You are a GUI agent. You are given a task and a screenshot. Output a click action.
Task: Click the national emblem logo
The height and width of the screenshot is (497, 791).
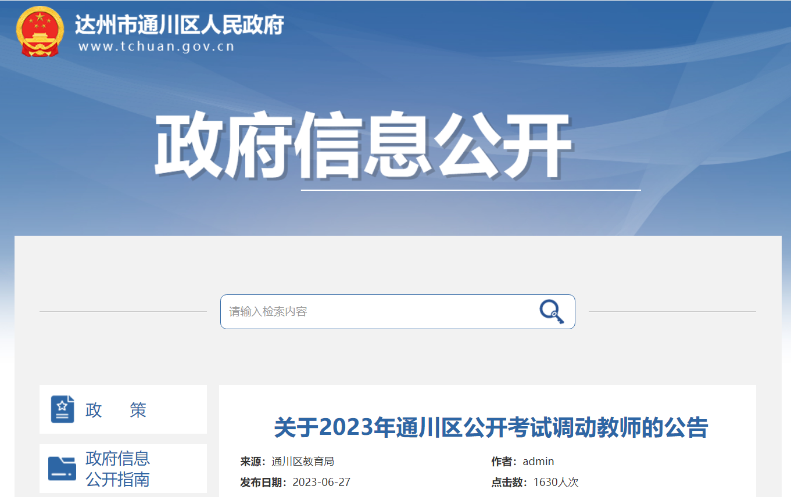(x=40, y=31)
